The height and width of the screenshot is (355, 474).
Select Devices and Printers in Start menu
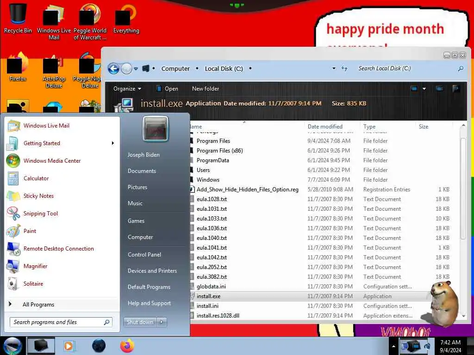(152, 271)
